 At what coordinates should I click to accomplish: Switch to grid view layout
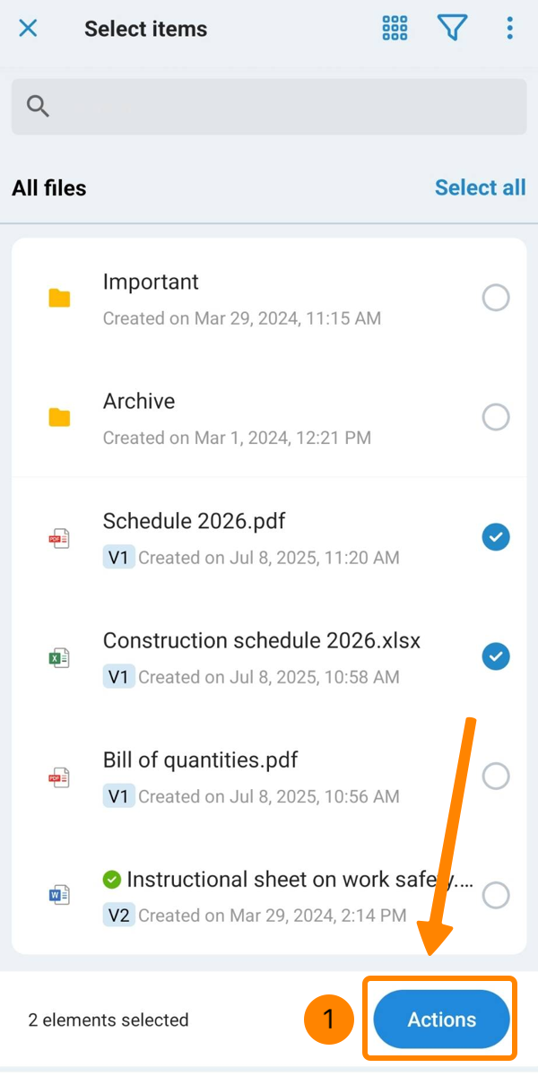395,29
